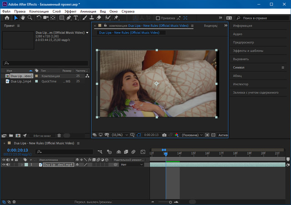This screenshot has height=205, width=291.
Task: Click the Home icon in the toolbar
Action: tap(7, 18)
